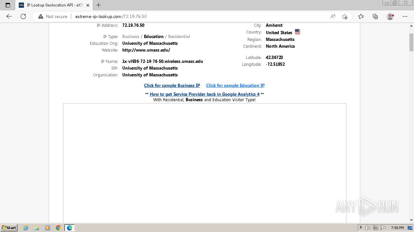Click the Organisation University of Massachusetts value

click(x=150, y=75)
